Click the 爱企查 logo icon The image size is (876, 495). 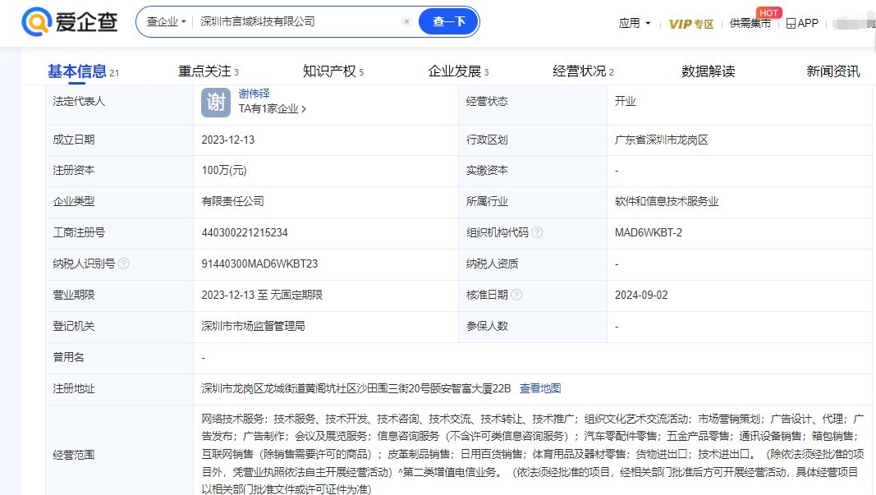[36, 22]
